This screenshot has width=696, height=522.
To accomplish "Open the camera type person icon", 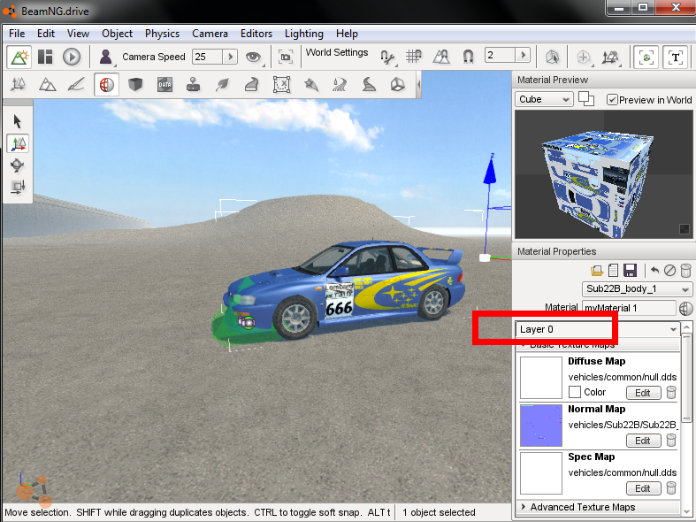I will 105,58.
